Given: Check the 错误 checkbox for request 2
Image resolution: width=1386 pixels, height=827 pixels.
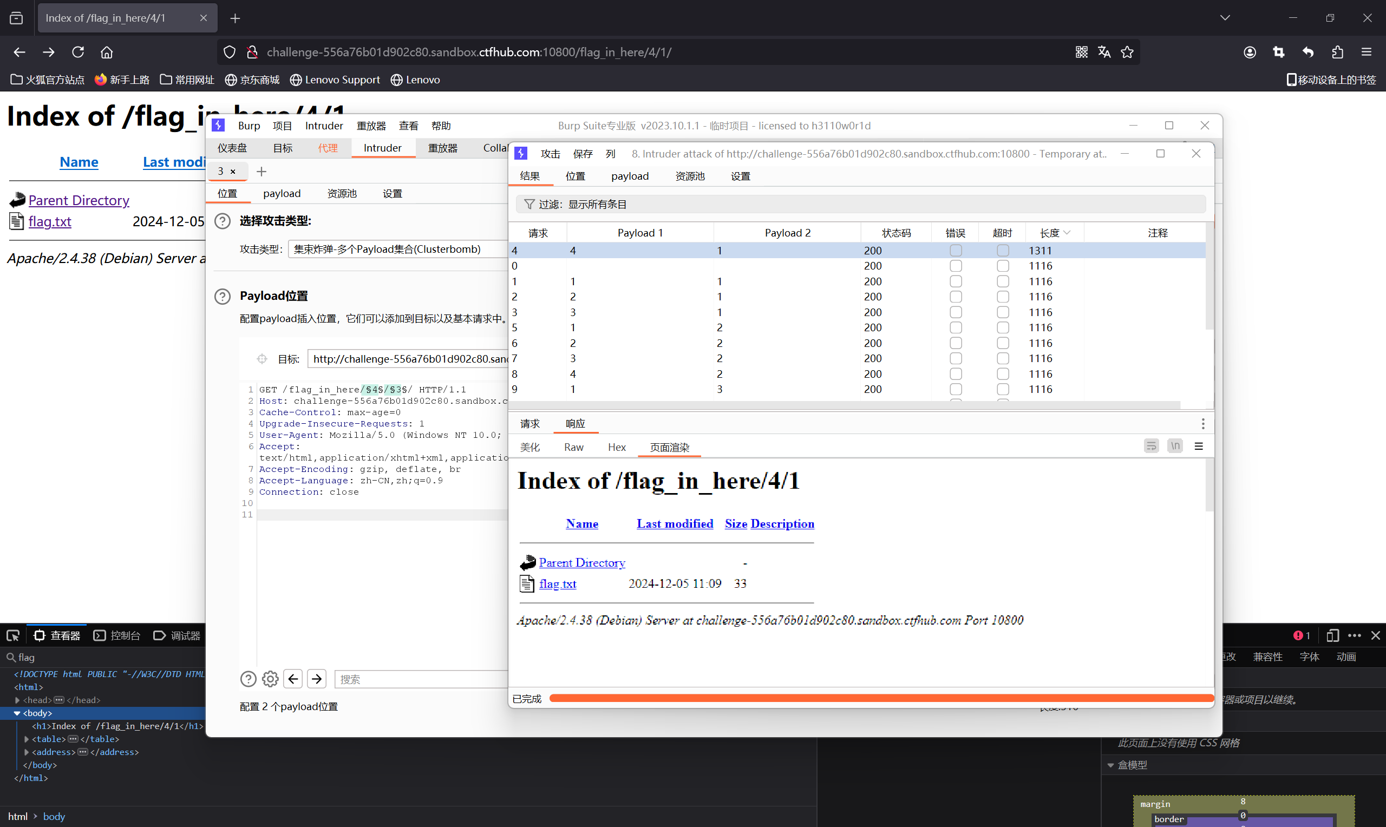Looking at the screenshot, I should tap(955, 297).
